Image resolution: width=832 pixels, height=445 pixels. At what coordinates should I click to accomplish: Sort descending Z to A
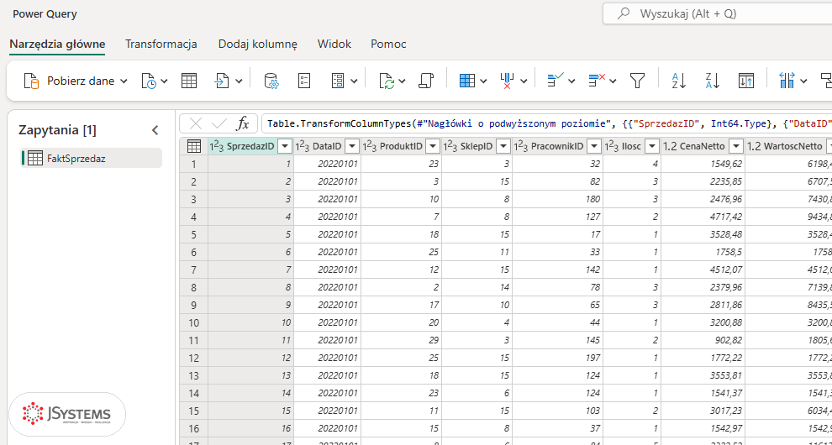[712, 81]
